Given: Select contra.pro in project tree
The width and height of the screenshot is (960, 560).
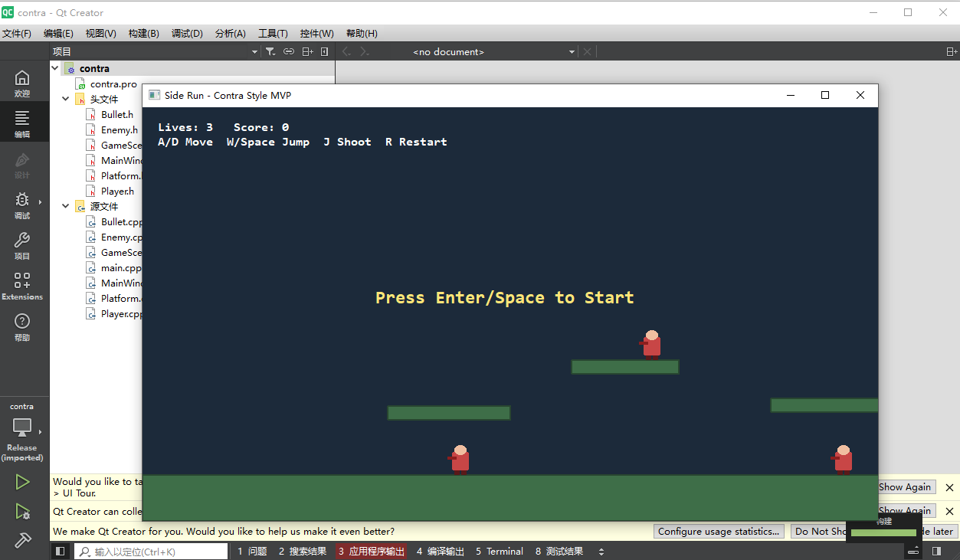Looking at the screenshot, I should tap(113, 84).
